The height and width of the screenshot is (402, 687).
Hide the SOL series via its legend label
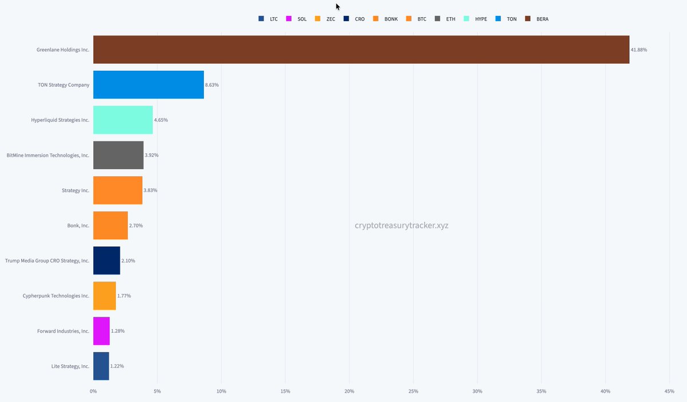[302, 19]
